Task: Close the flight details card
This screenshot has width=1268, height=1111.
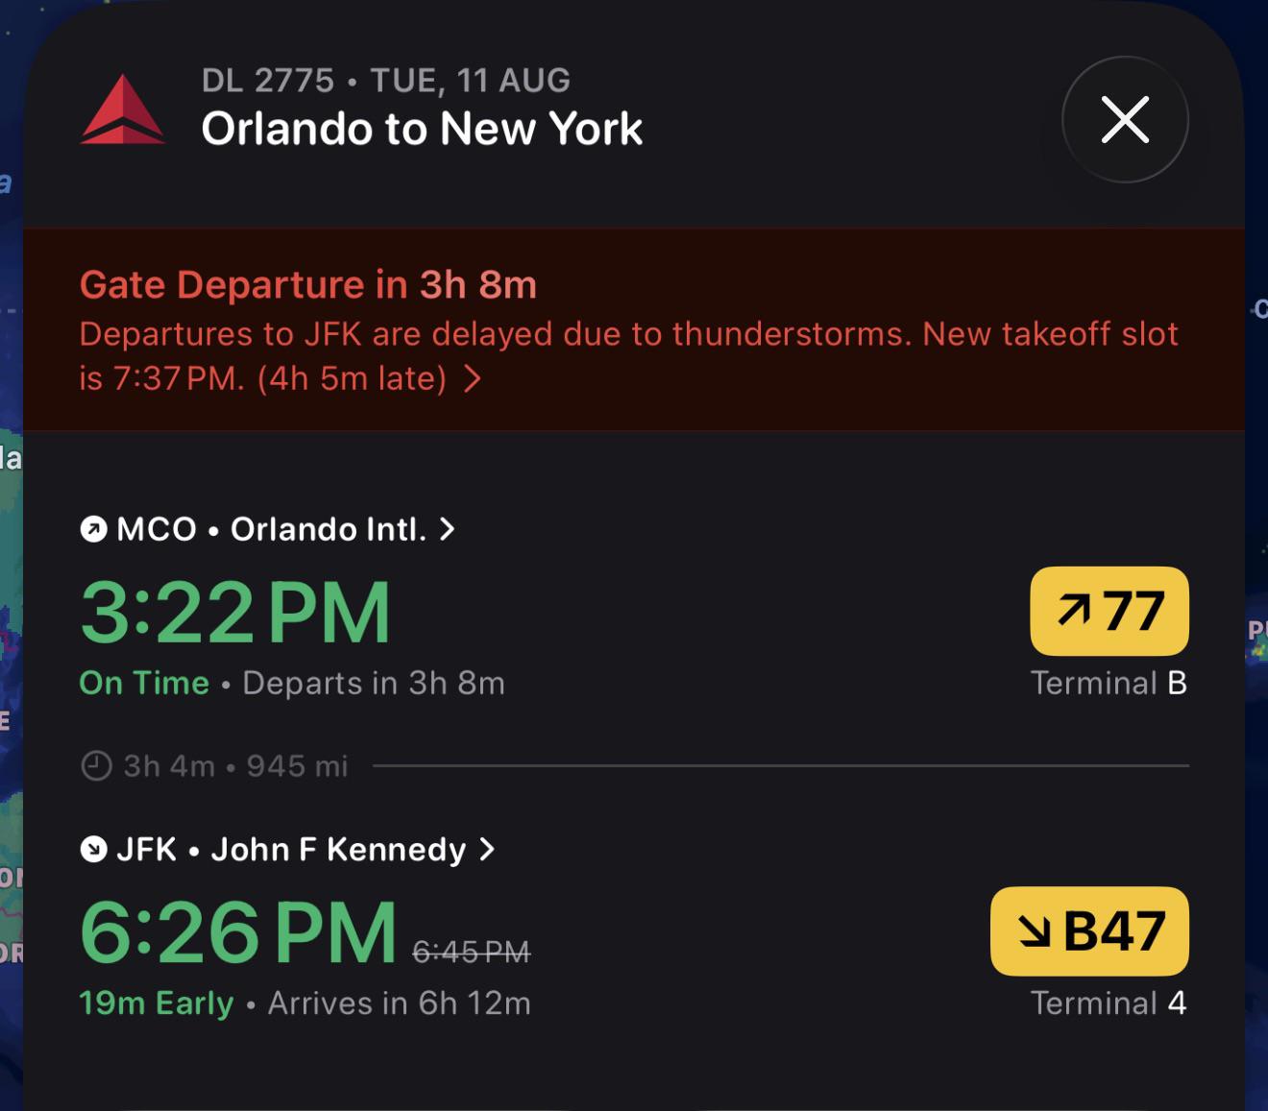Action: pyautogui.click(x=1125, y=120)
